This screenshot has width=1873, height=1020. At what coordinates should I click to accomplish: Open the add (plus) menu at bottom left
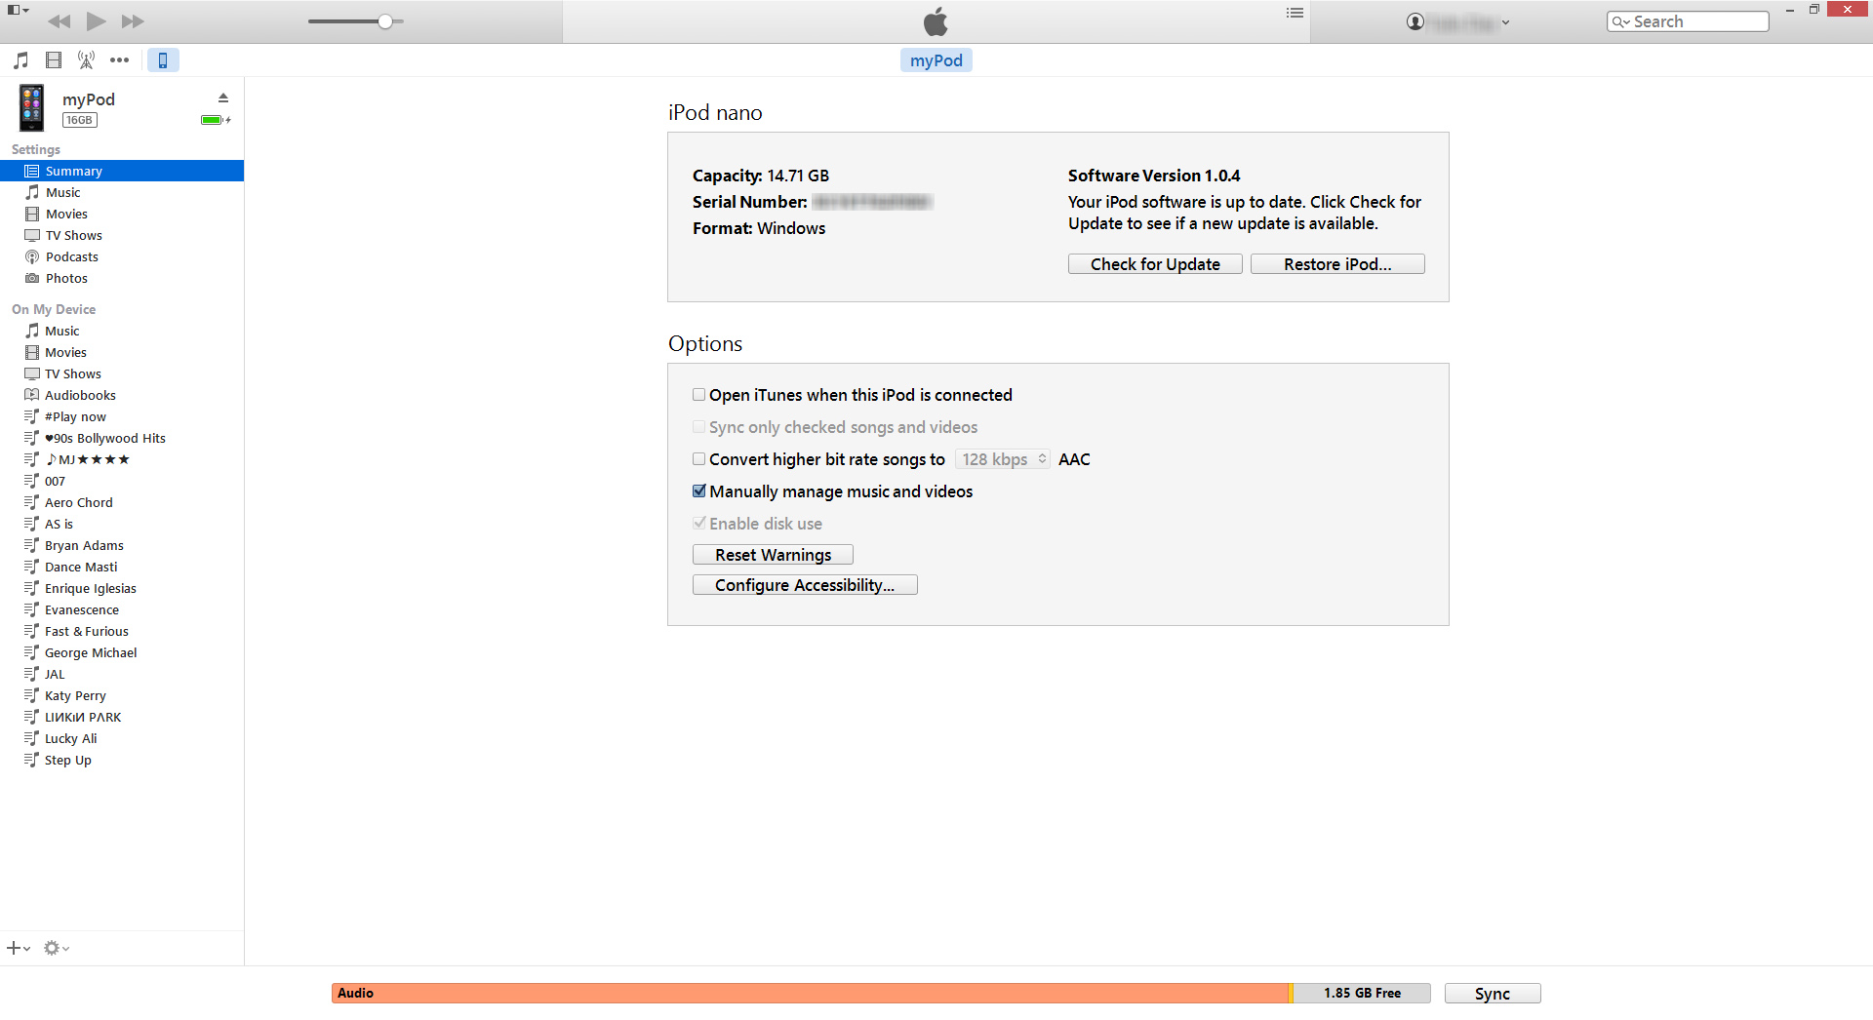19,948
